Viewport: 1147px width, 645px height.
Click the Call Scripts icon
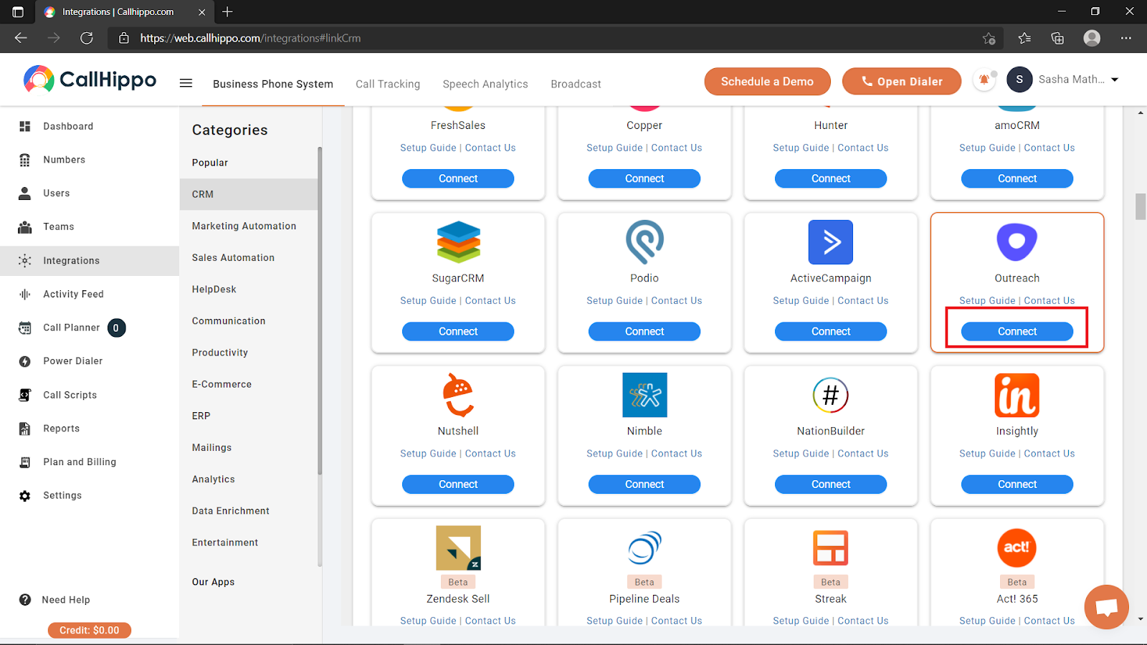click(25, 395)
